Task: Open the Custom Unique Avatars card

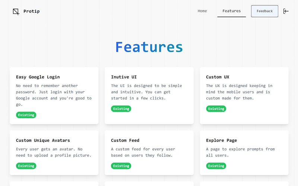Action: coord(43,140)
